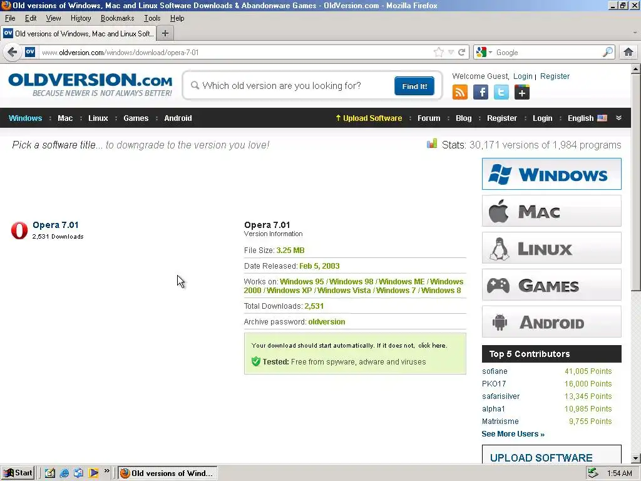Click the stats bar chart icon

click(x=432, y=143)
